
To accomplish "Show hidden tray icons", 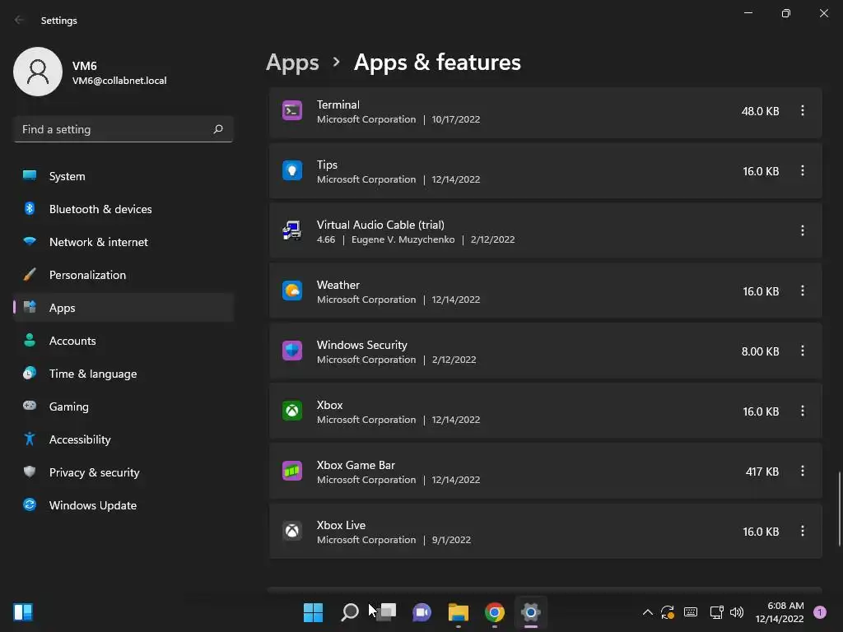I will [x=648, y=612].
